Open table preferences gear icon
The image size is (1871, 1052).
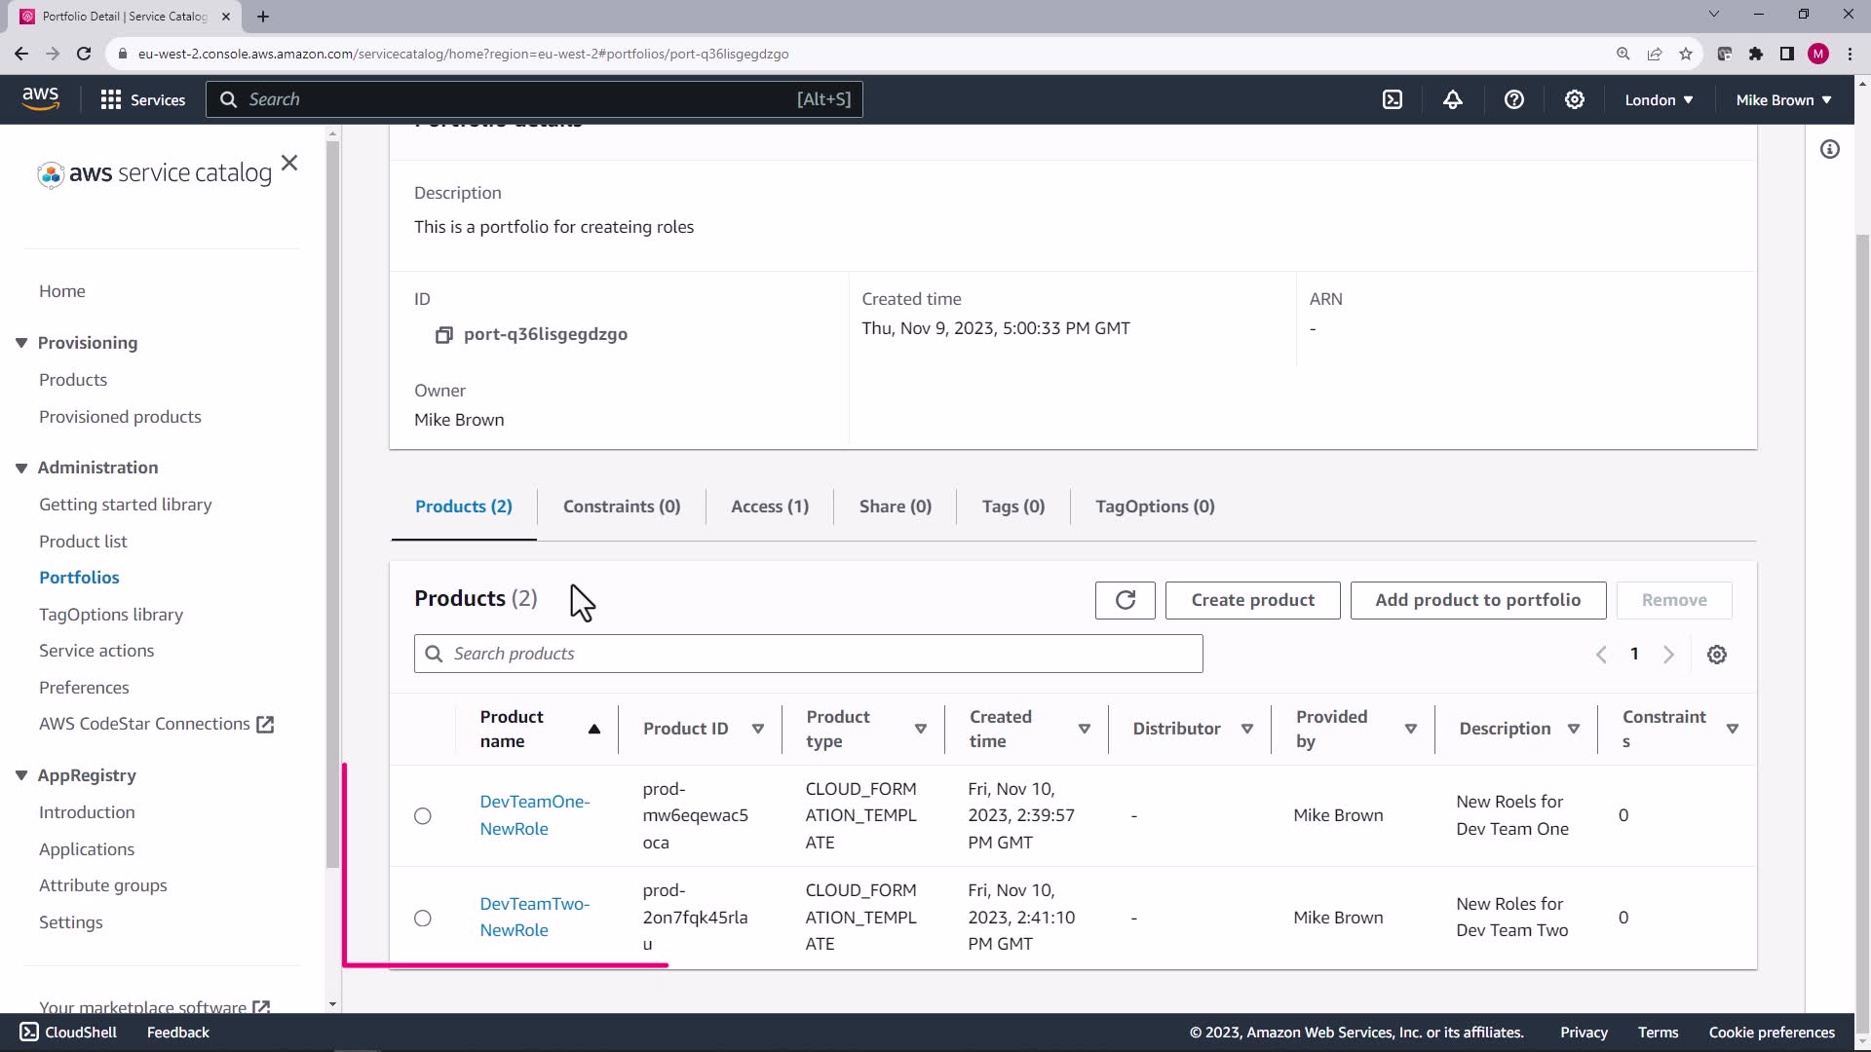(x=1716, y=655)
